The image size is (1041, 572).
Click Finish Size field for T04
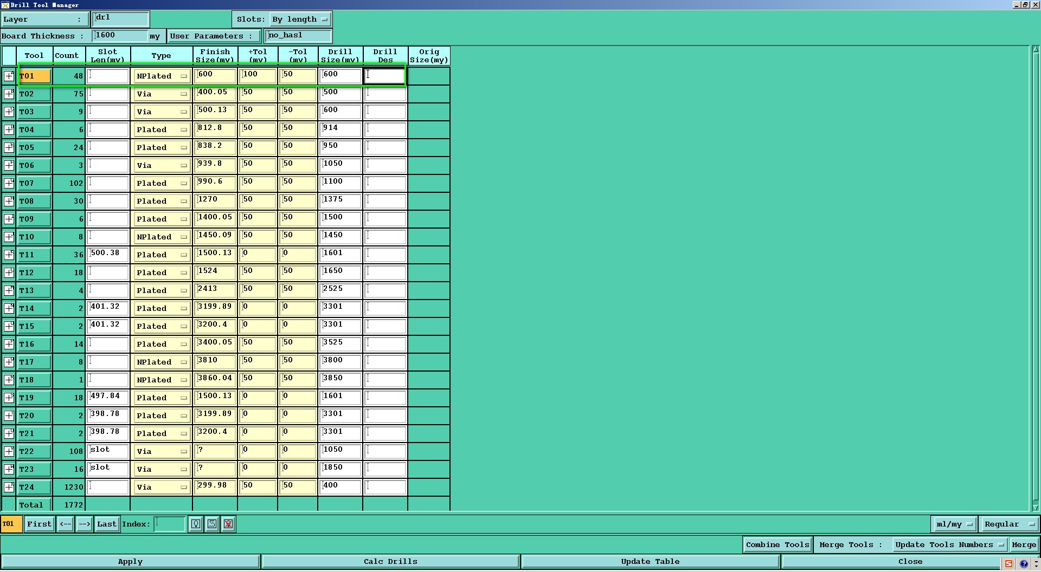click(215, 129)
